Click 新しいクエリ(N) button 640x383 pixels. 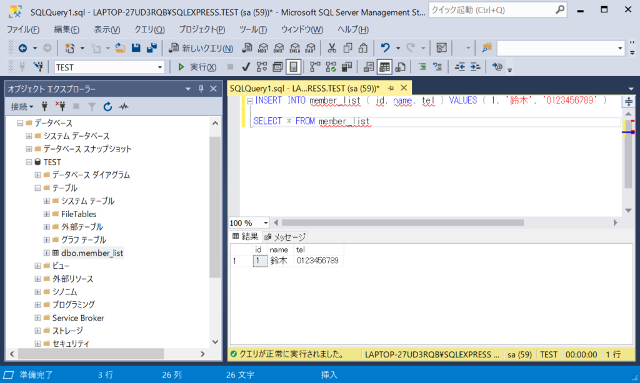201,48
